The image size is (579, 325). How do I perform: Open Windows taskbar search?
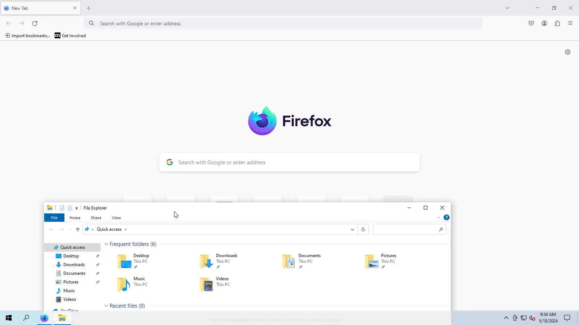[x=26, y=318]
